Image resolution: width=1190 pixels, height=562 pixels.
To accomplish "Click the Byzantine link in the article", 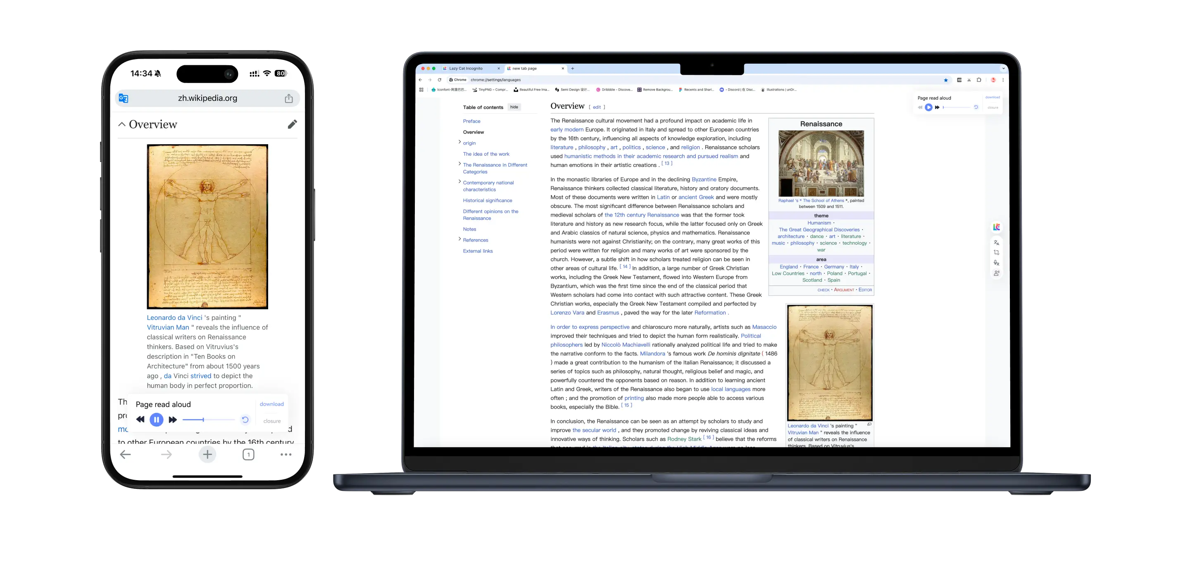I will (x=704, y=179).
